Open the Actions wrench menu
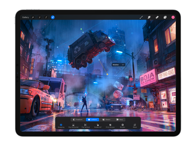Image resolution: width=196 pixels, height=147 pixels. point(33,17)
